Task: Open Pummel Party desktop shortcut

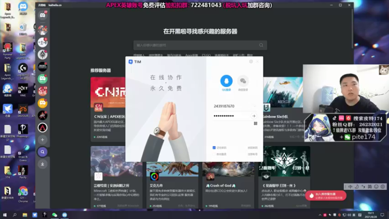Action: 7,51
